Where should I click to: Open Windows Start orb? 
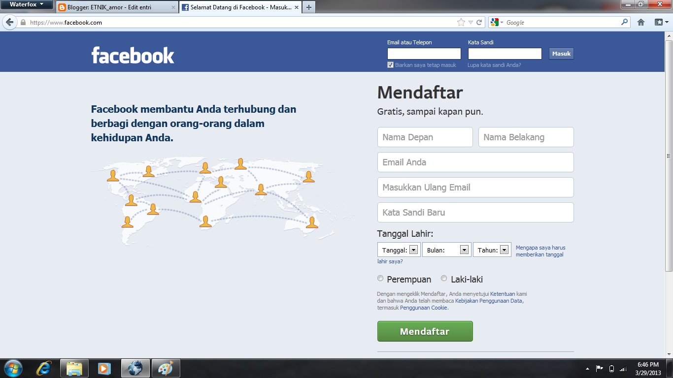coord(13,368)
